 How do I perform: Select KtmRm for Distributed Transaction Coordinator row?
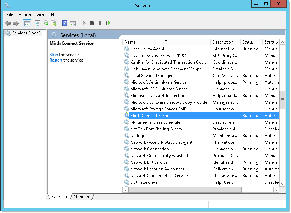(201, 62)
